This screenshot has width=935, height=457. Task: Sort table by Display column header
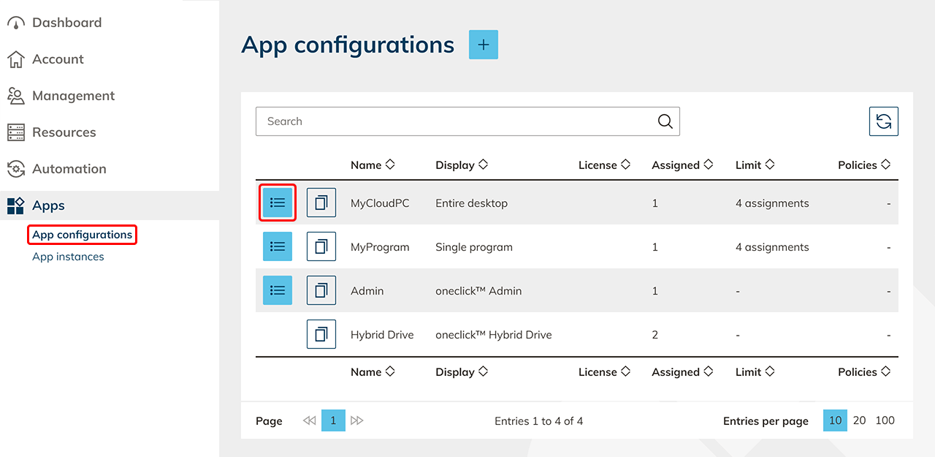click(x=462, y=165)
